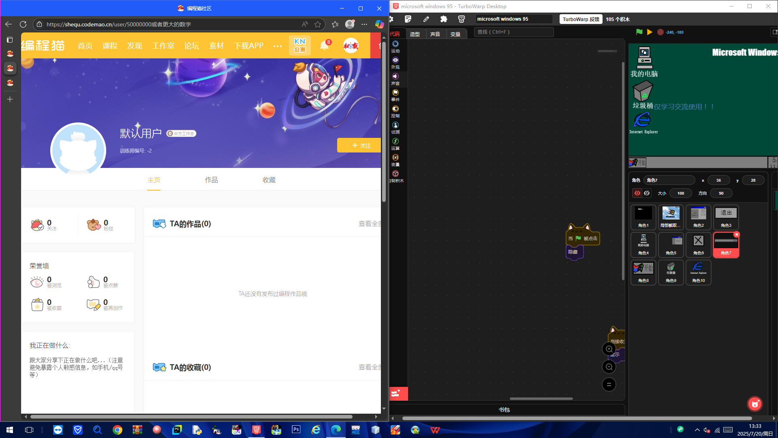Screen dimensions: 778x438
Task: Show sprite using the visible eye toggle
Action: (x=637, y=193)
